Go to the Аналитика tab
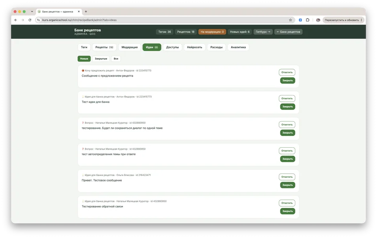Image resolution: width=377 pixels, height=238 pixels. point(238,47)
